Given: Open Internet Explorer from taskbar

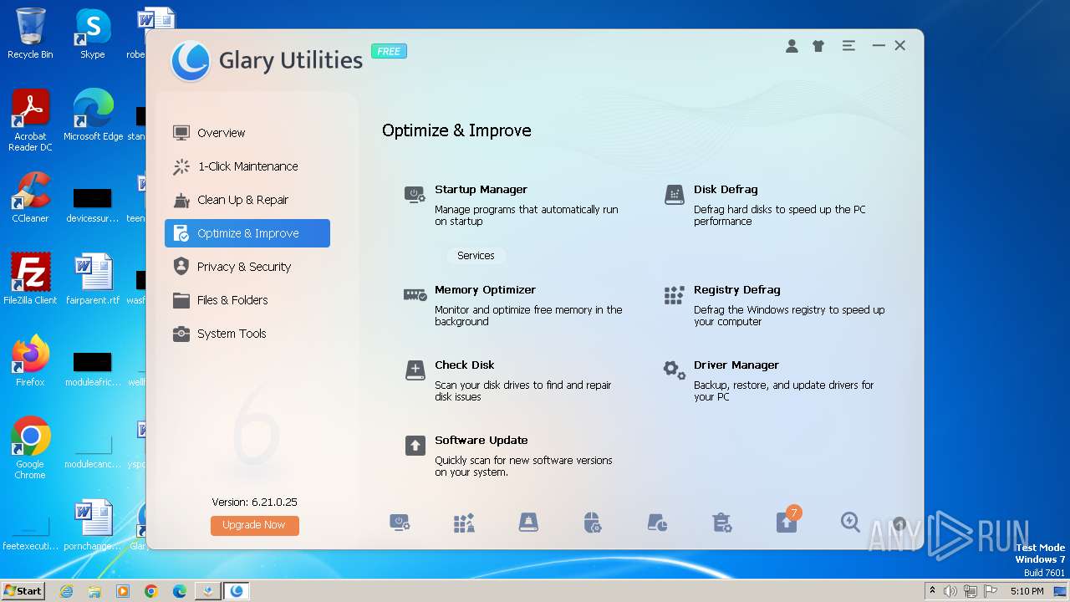Looking at the screenshot, I should pos(66,591).
